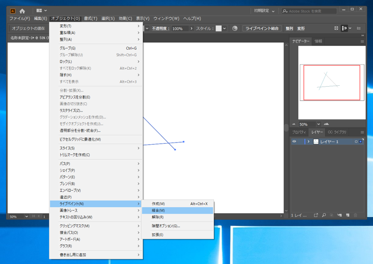Click the 不透明度 label link
The image size is (373, 264).
click(161, 28)
